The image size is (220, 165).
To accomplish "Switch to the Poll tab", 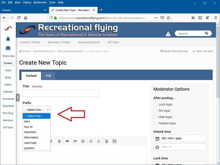I will pos(48,76).
